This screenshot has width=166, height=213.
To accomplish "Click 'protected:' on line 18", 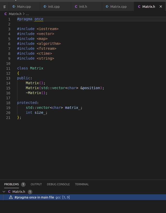I will pyautogui.click(x=28, y=103).
